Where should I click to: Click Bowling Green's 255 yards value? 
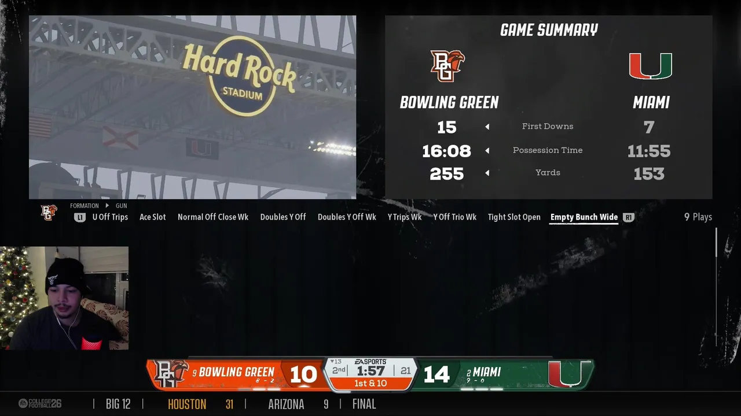click(447, 174)
